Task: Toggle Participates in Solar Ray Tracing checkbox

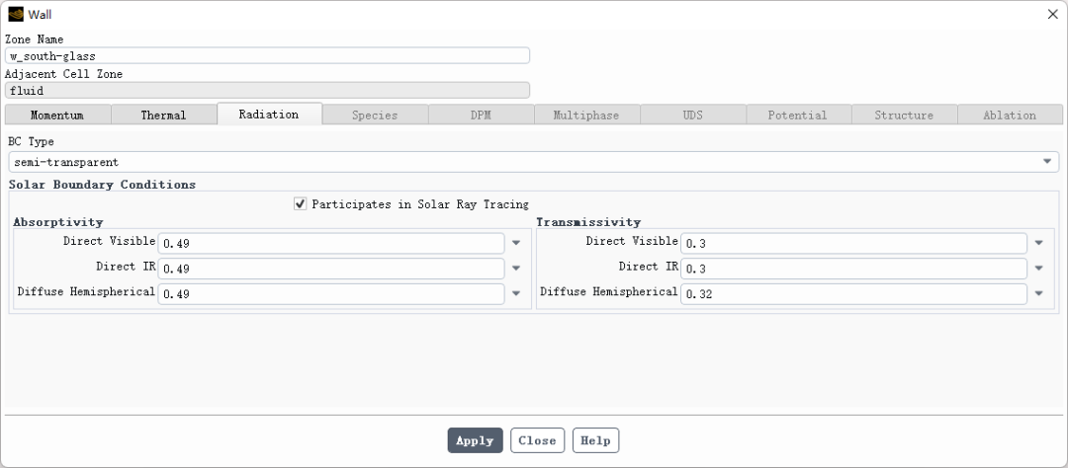Action: click(301, 204)
